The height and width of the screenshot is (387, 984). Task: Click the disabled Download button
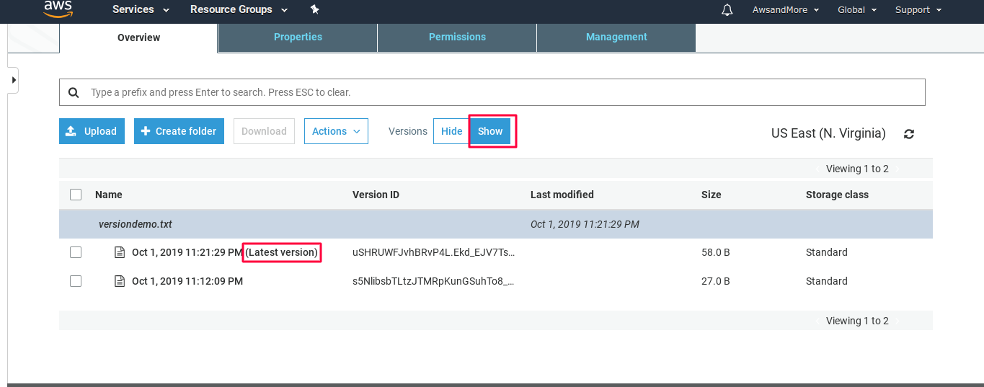(x=264, y=131)
